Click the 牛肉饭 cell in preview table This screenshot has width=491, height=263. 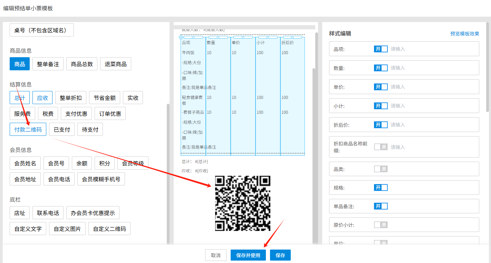click(188, 53)
